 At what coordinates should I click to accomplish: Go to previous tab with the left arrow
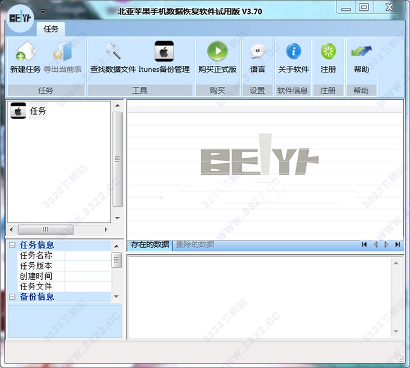point(376,245)
